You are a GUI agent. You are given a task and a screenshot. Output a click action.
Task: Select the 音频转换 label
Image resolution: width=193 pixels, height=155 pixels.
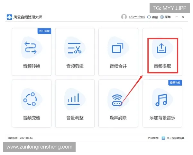pos(32,66)
